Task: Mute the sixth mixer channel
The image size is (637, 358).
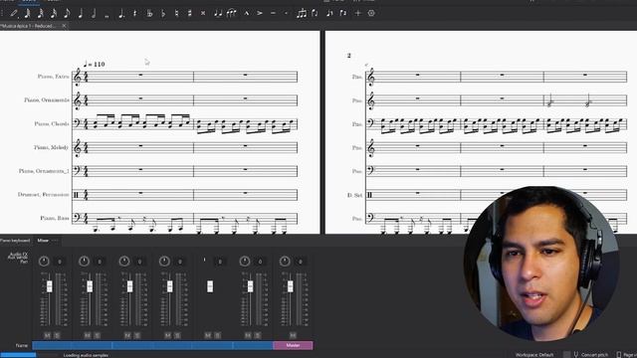Action: (x=248, y=335)
